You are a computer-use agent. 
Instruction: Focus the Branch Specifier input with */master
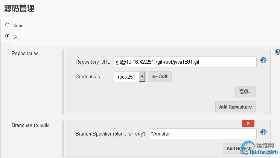coord(203,134)
